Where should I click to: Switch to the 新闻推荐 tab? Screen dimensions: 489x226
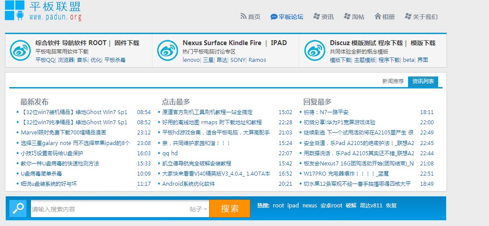click(x=393, y=81)
